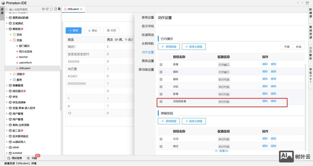Screen dimensions: 313x166
Task: Expand the 实体 node arrow
Action: click(x=11, y=35)
